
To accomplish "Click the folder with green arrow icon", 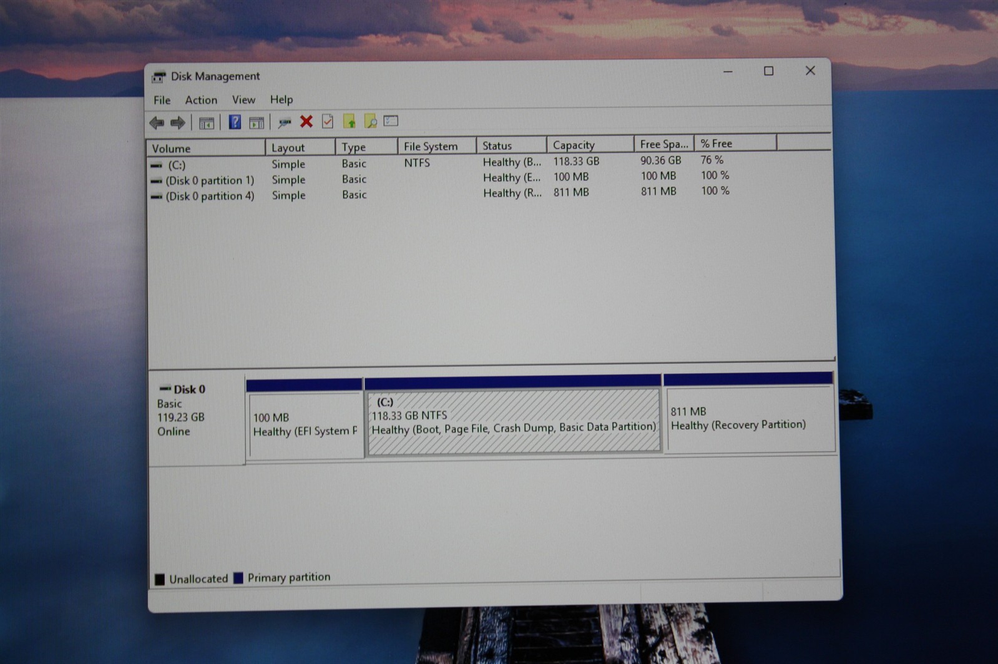I will pos(350,121).
